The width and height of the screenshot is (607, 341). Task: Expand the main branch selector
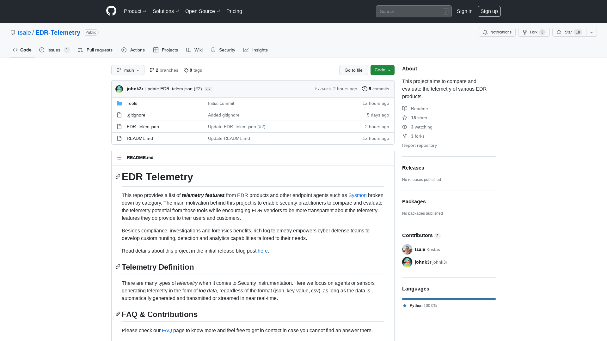click(128, 70)
